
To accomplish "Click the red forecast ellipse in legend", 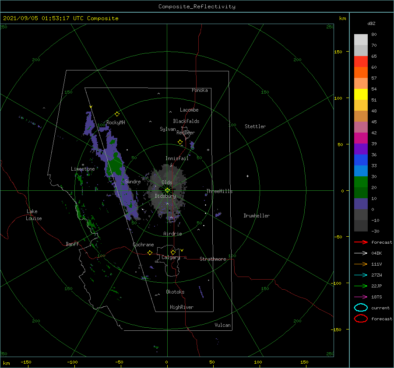I will coord(361,319).
